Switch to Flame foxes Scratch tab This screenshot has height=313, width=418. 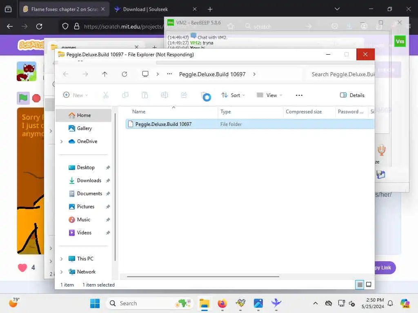64,9
